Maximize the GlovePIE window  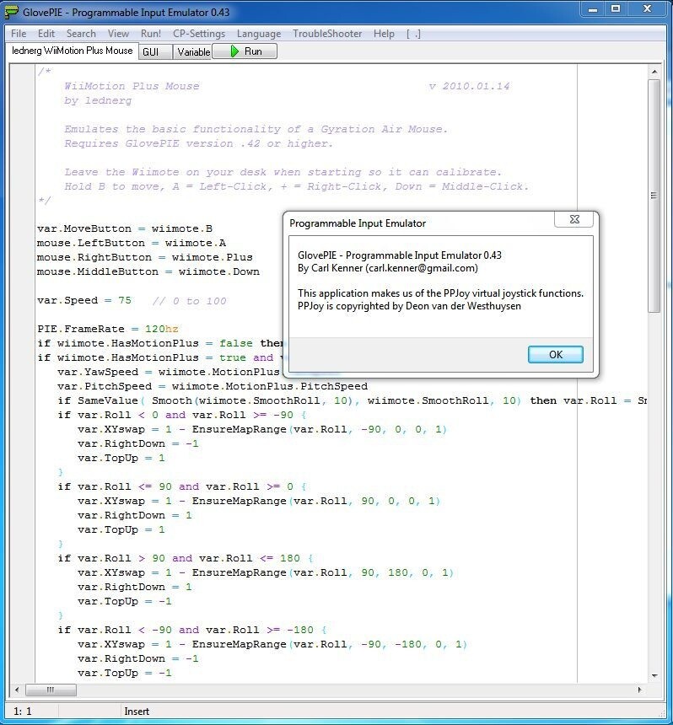point(616,9)
